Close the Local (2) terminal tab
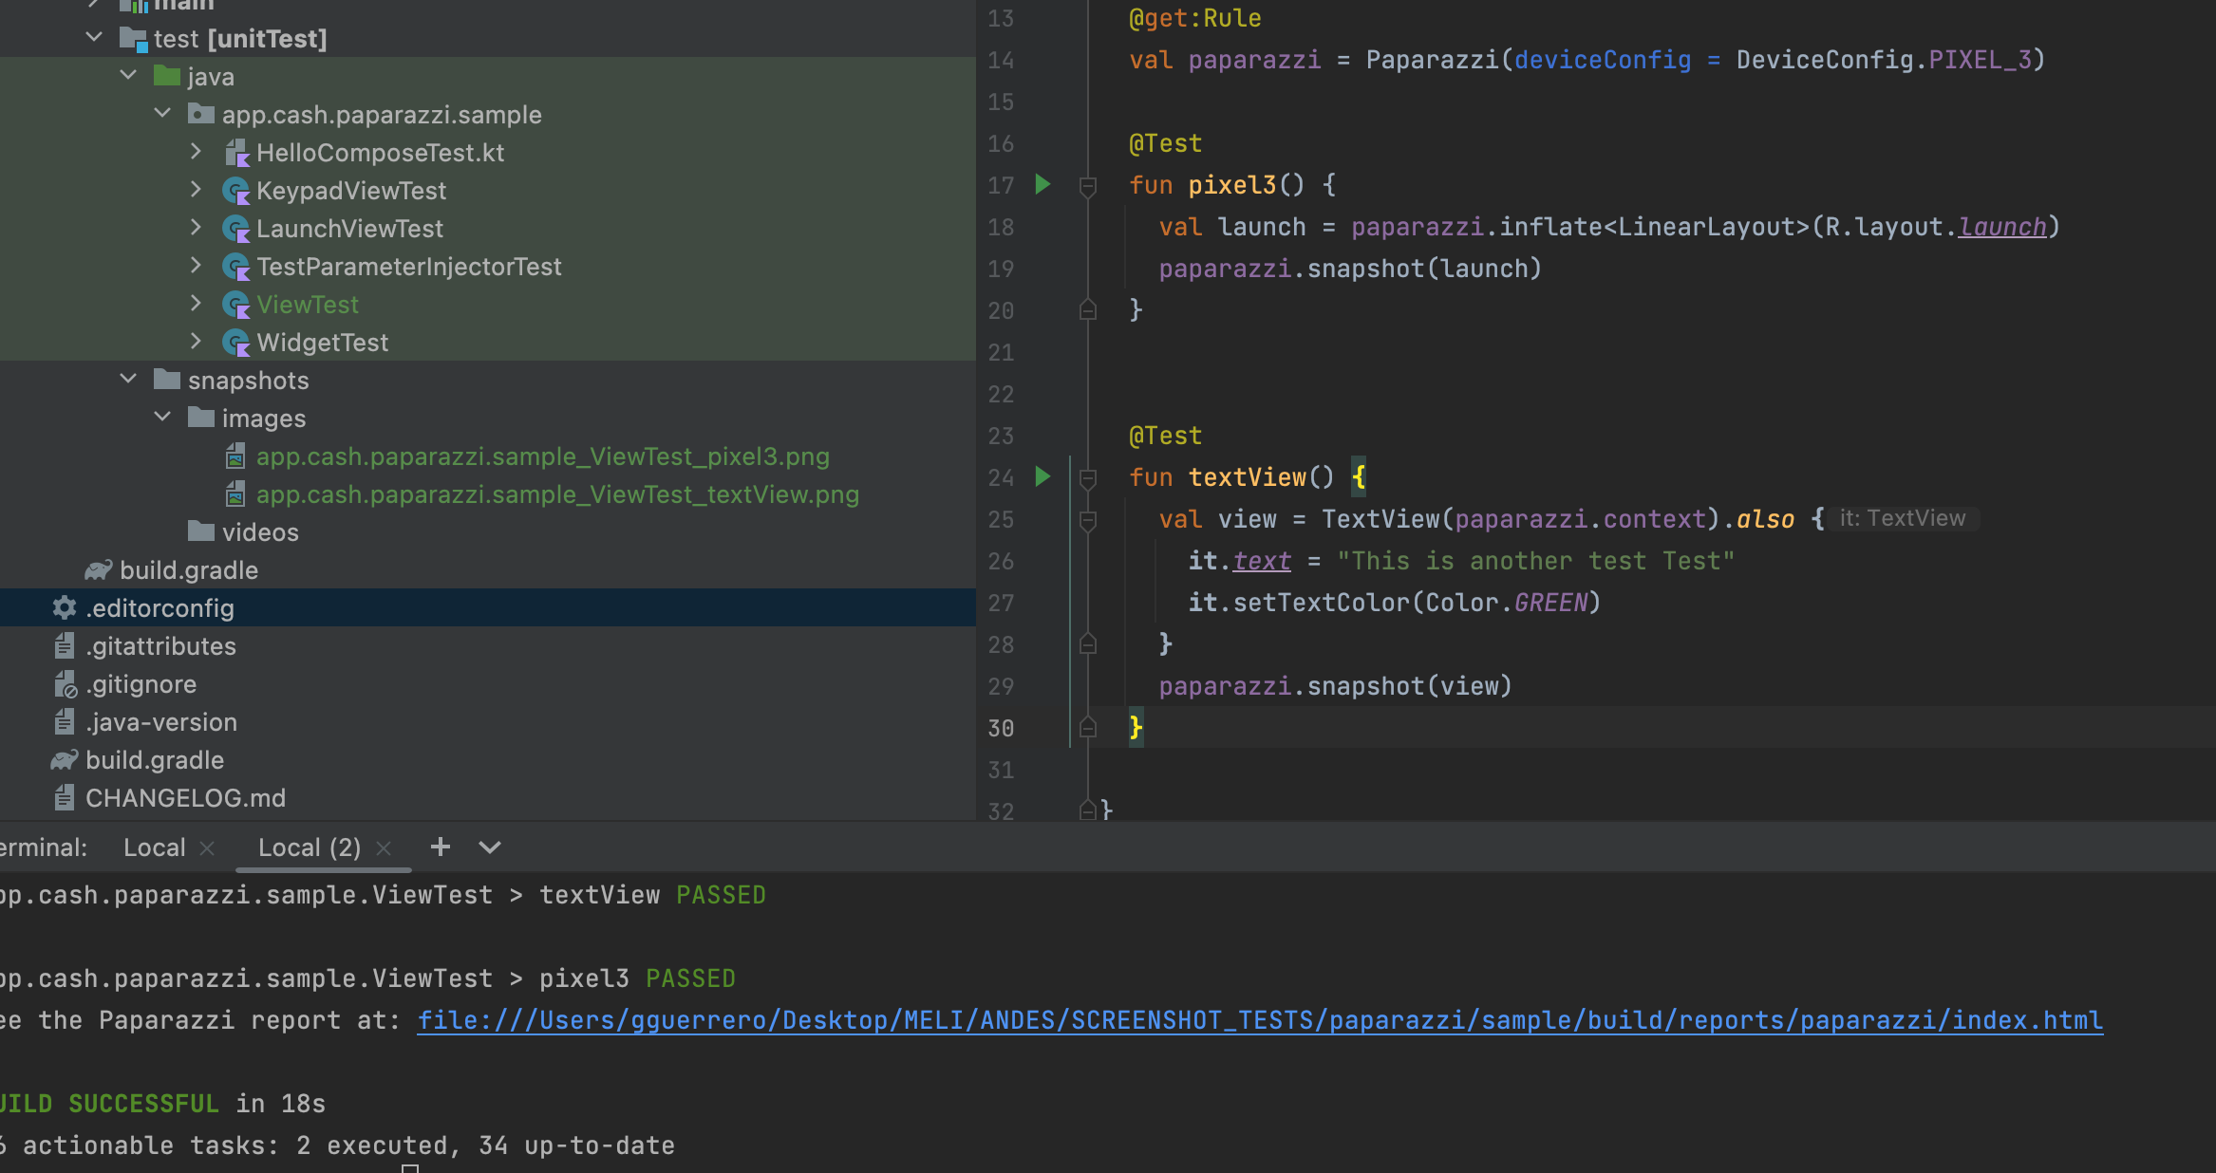This screenshot has height=1173, width=2216. point(384,847)
